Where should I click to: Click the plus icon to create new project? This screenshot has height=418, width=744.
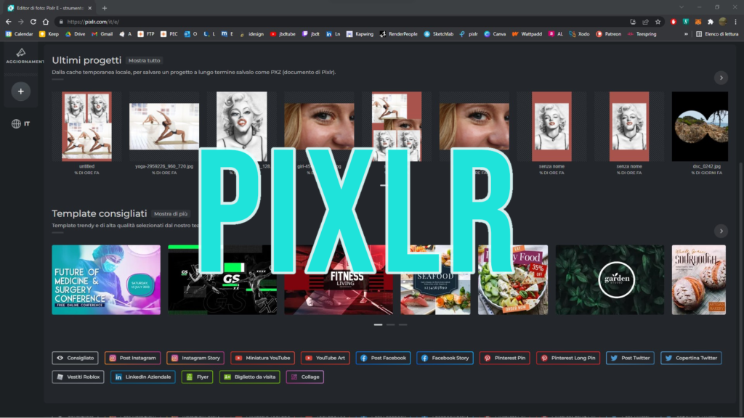(x=21, y=91)
